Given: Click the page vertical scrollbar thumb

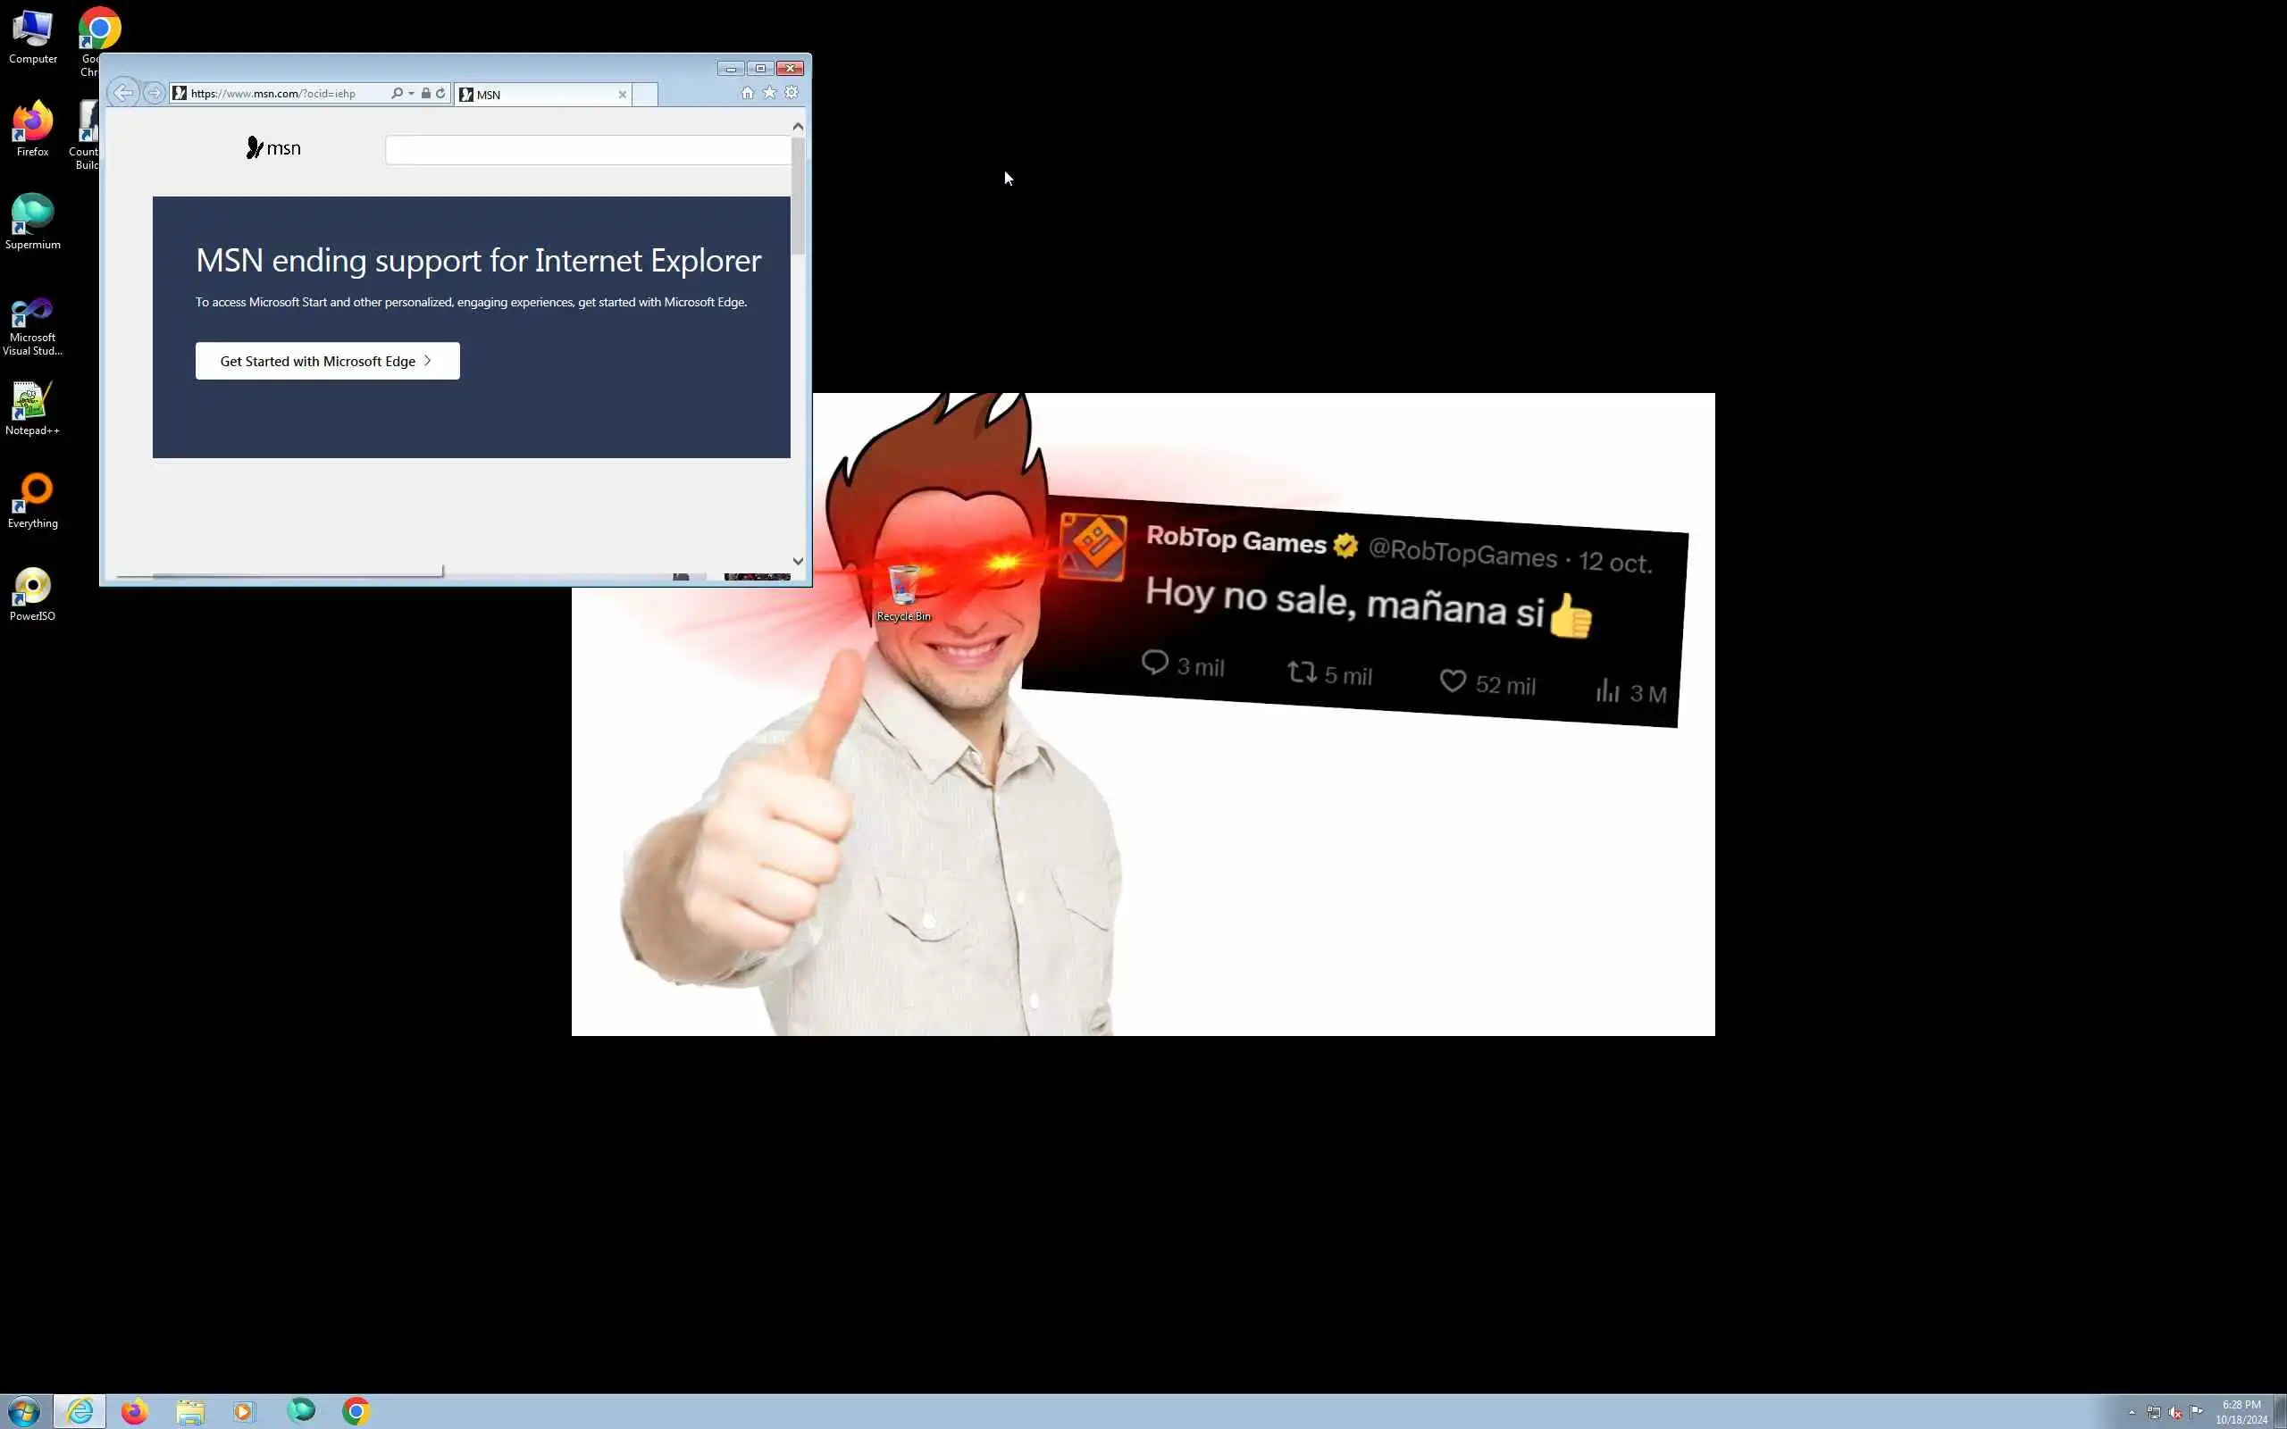Looking at the screenshot, I should point(798,196).
